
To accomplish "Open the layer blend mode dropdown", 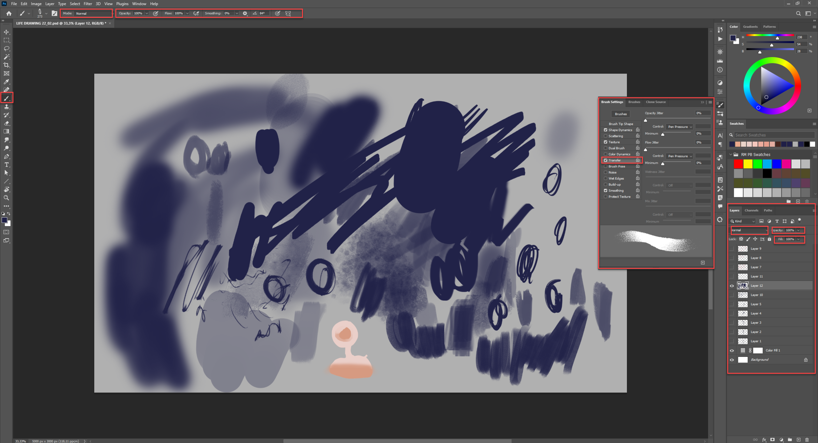I will pos(749,230).
